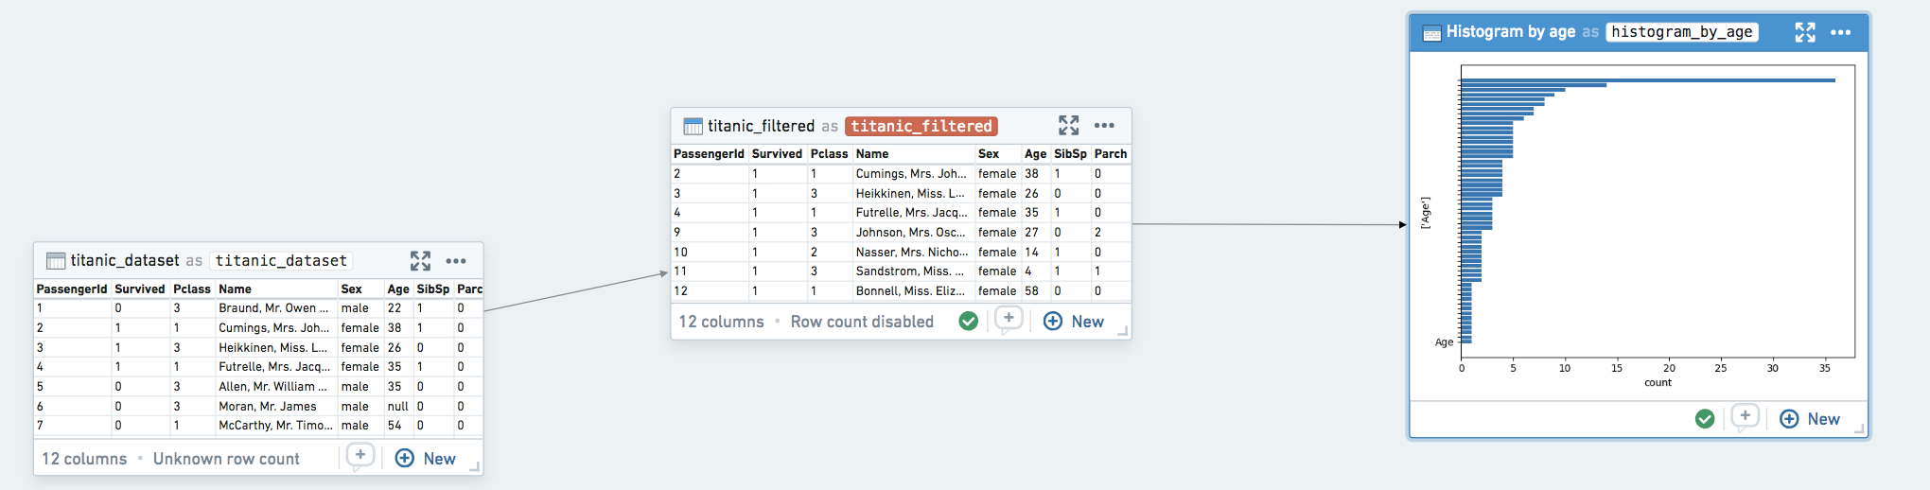This screenshot has width=1930, height=490.
Task: Click the titanic_filtered green status checkmark
Action: pos(968,322)
